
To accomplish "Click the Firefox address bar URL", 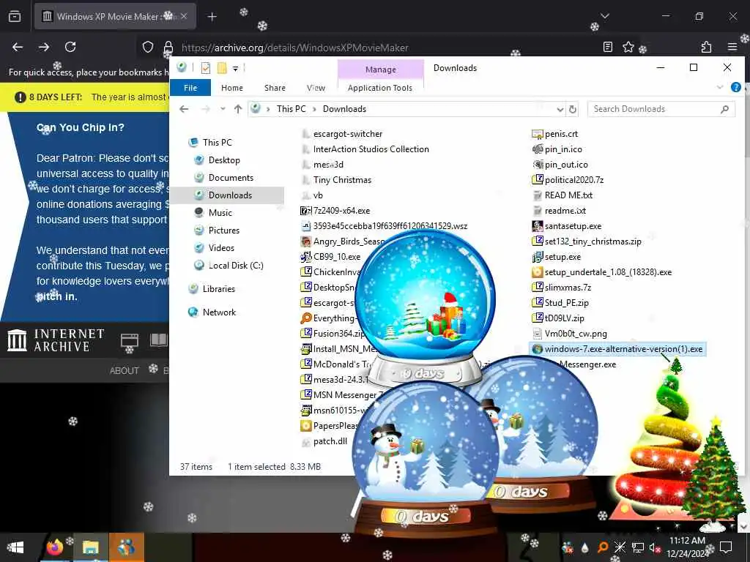I will pyautogui.click(x=294, y=48).
